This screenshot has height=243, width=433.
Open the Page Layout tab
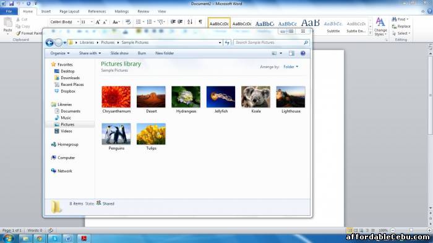[x=69, y=11]
